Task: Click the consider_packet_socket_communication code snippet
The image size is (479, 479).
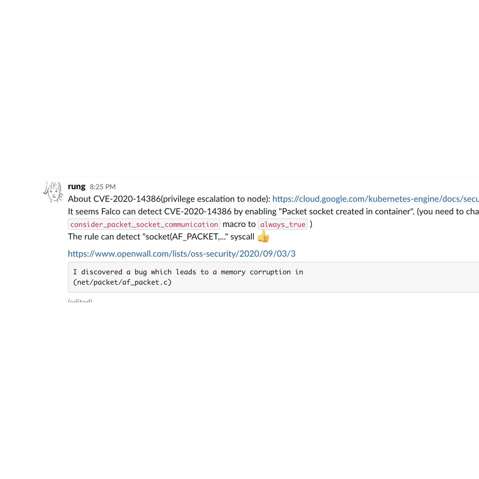Action: pyautogui.click(x=144, y=224)
